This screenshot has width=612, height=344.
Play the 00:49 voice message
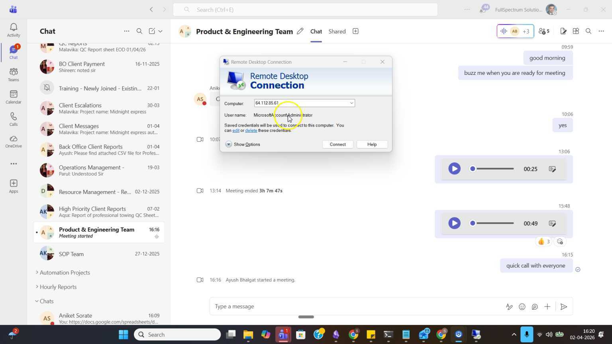click(454, 223)
